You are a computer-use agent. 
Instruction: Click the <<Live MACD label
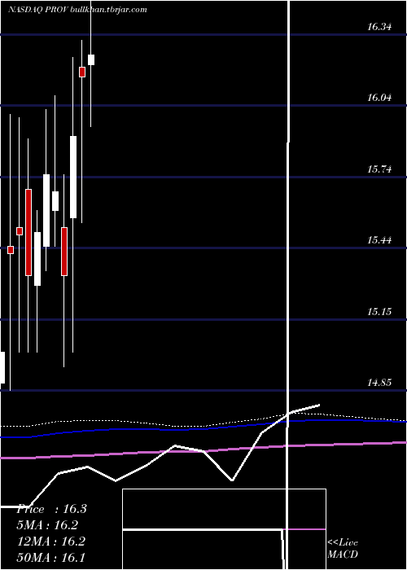[x=343, y=548]
